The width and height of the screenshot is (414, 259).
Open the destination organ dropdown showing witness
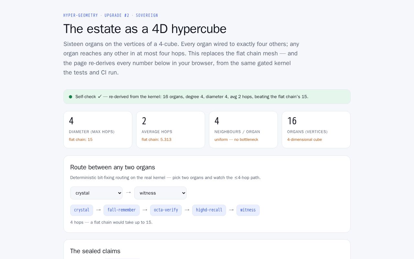pos(160,193)
